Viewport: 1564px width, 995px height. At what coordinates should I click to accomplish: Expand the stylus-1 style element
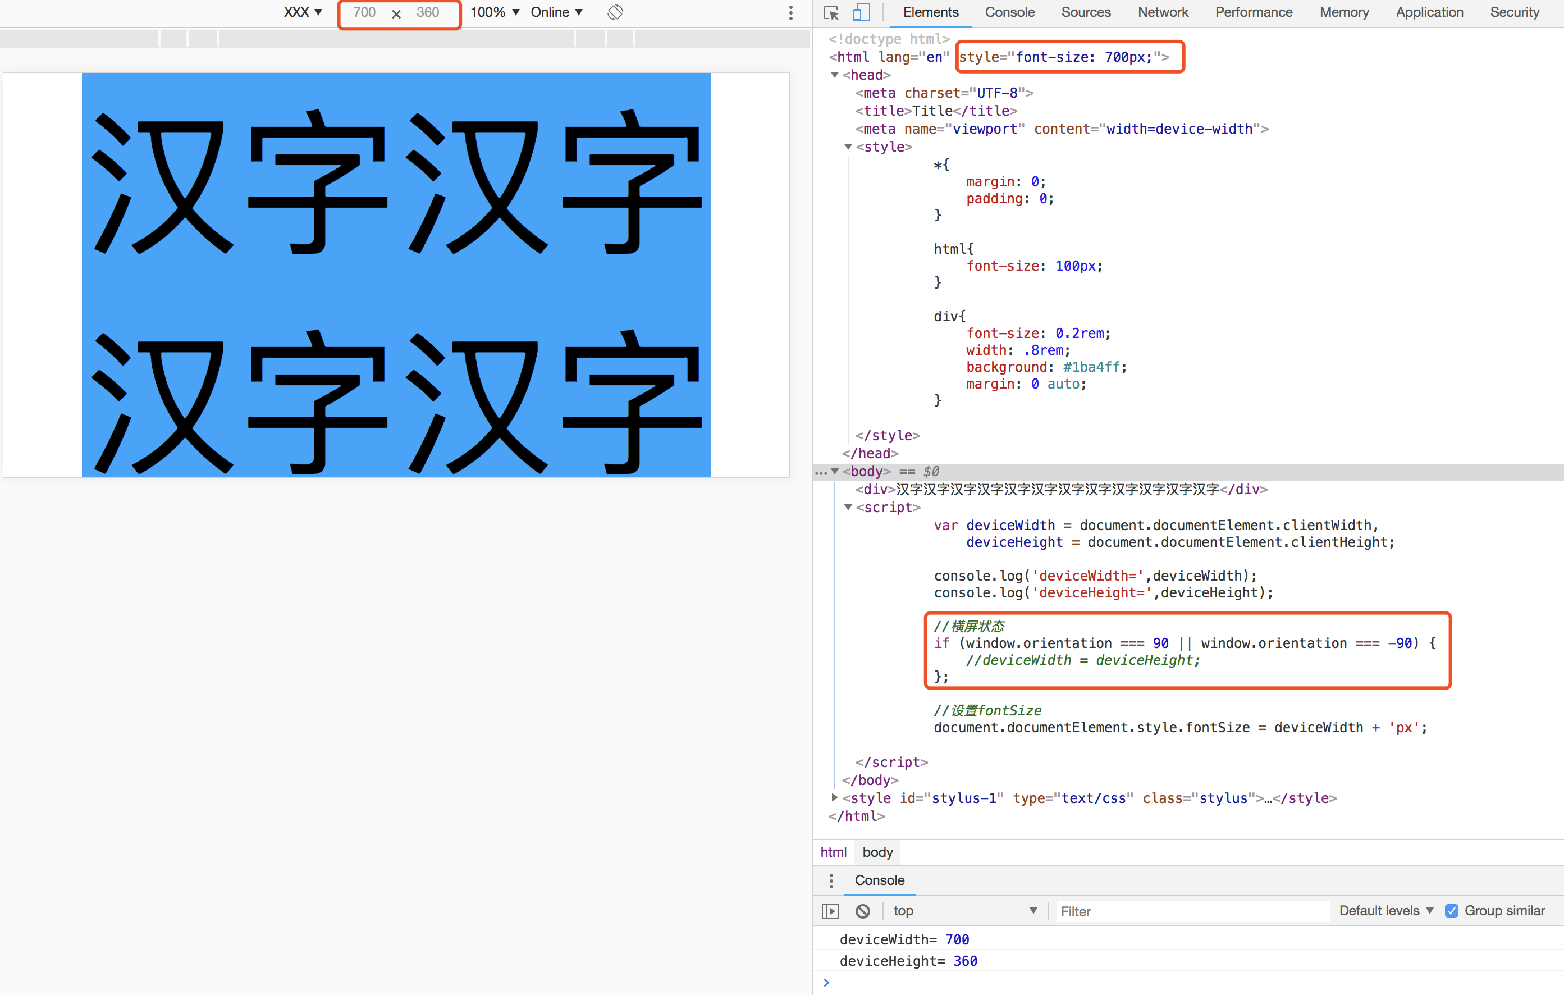(x=835, y=797)
